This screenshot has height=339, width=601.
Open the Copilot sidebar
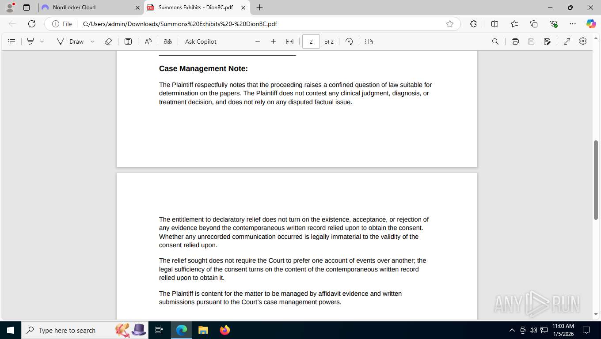tap(591, 24)
